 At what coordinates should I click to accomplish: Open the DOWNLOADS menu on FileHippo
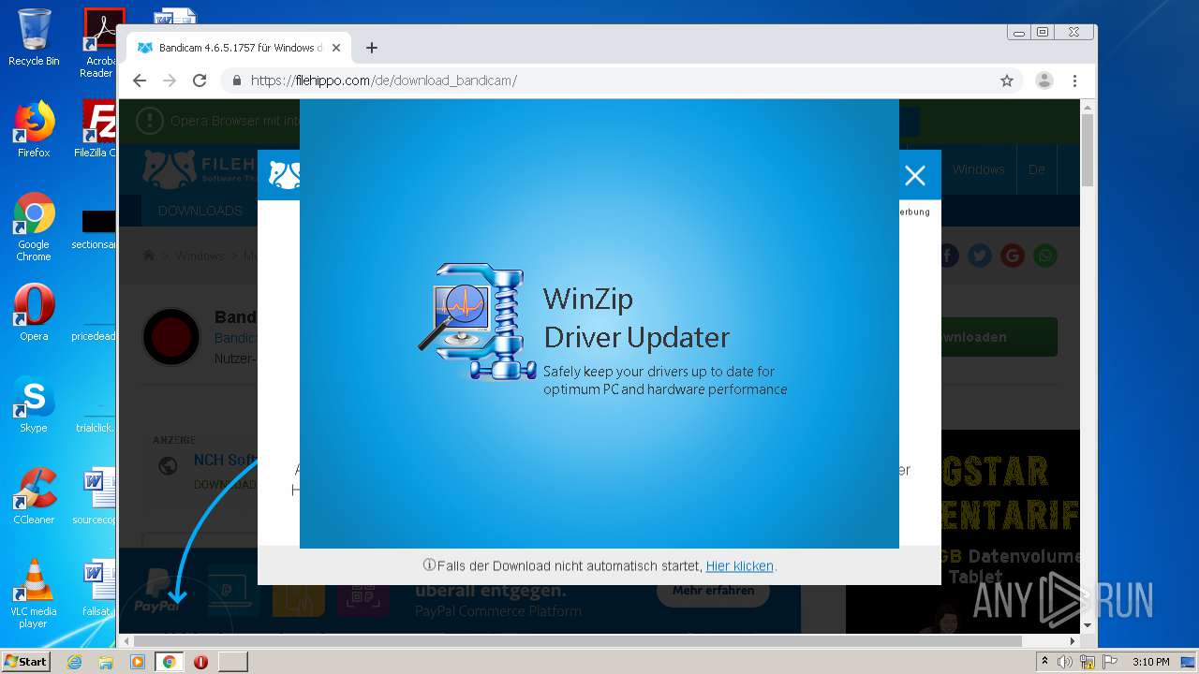(200, 211)
